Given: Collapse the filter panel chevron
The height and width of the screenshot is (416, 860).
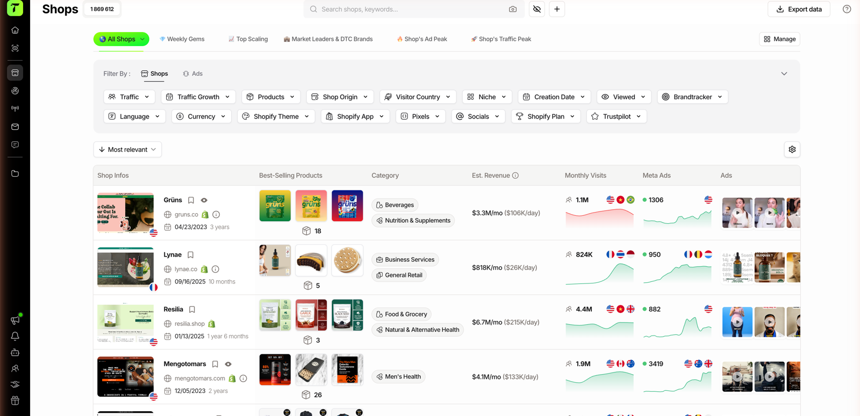Looking at the screenshot, I should click(784, 74).
